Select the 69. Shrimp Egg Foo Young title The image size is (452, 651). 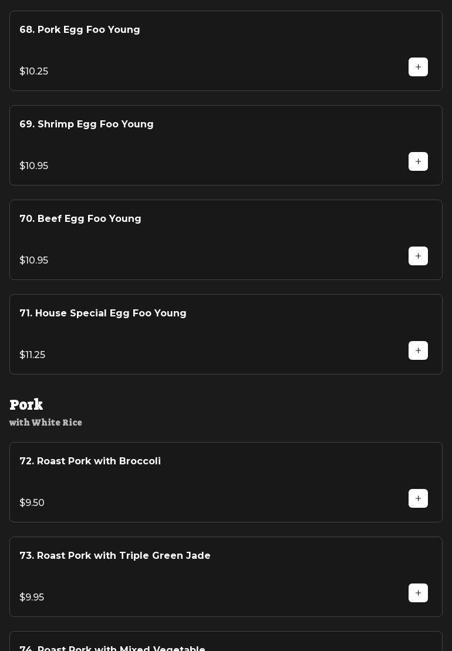86,124
